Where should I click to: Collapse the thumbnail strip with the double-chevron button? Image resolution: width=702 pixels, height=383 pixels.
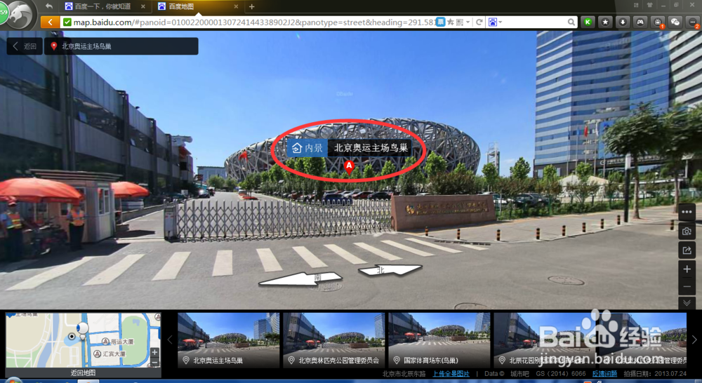point(687,303)
